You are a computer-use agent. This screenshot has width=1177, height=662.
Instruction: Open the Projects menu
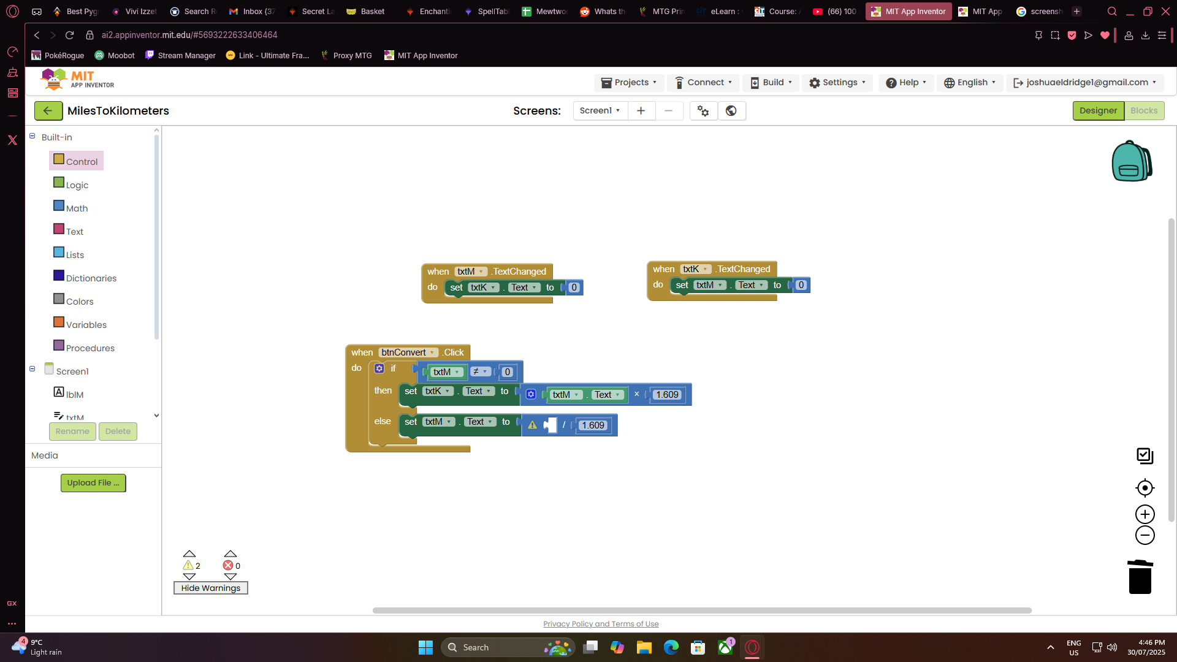click(x=629, y=83)
